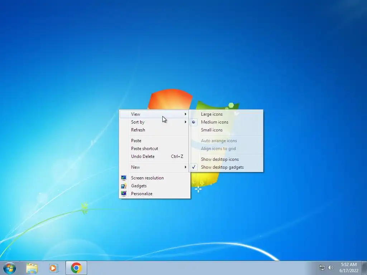Choose Paste shortcut from the menu
Image resolution: width=367 pixels, height=275 pixels.
(x=154, y=149)
